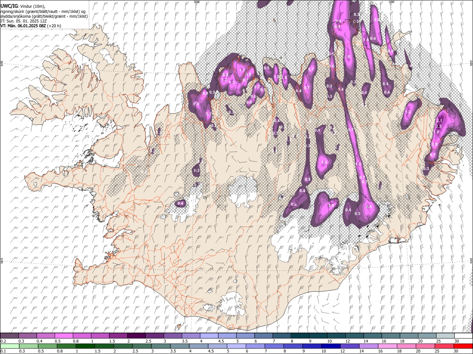
Task: Pick the pale grey 25 snow legend swatch
Action: (x=446, y=336)
